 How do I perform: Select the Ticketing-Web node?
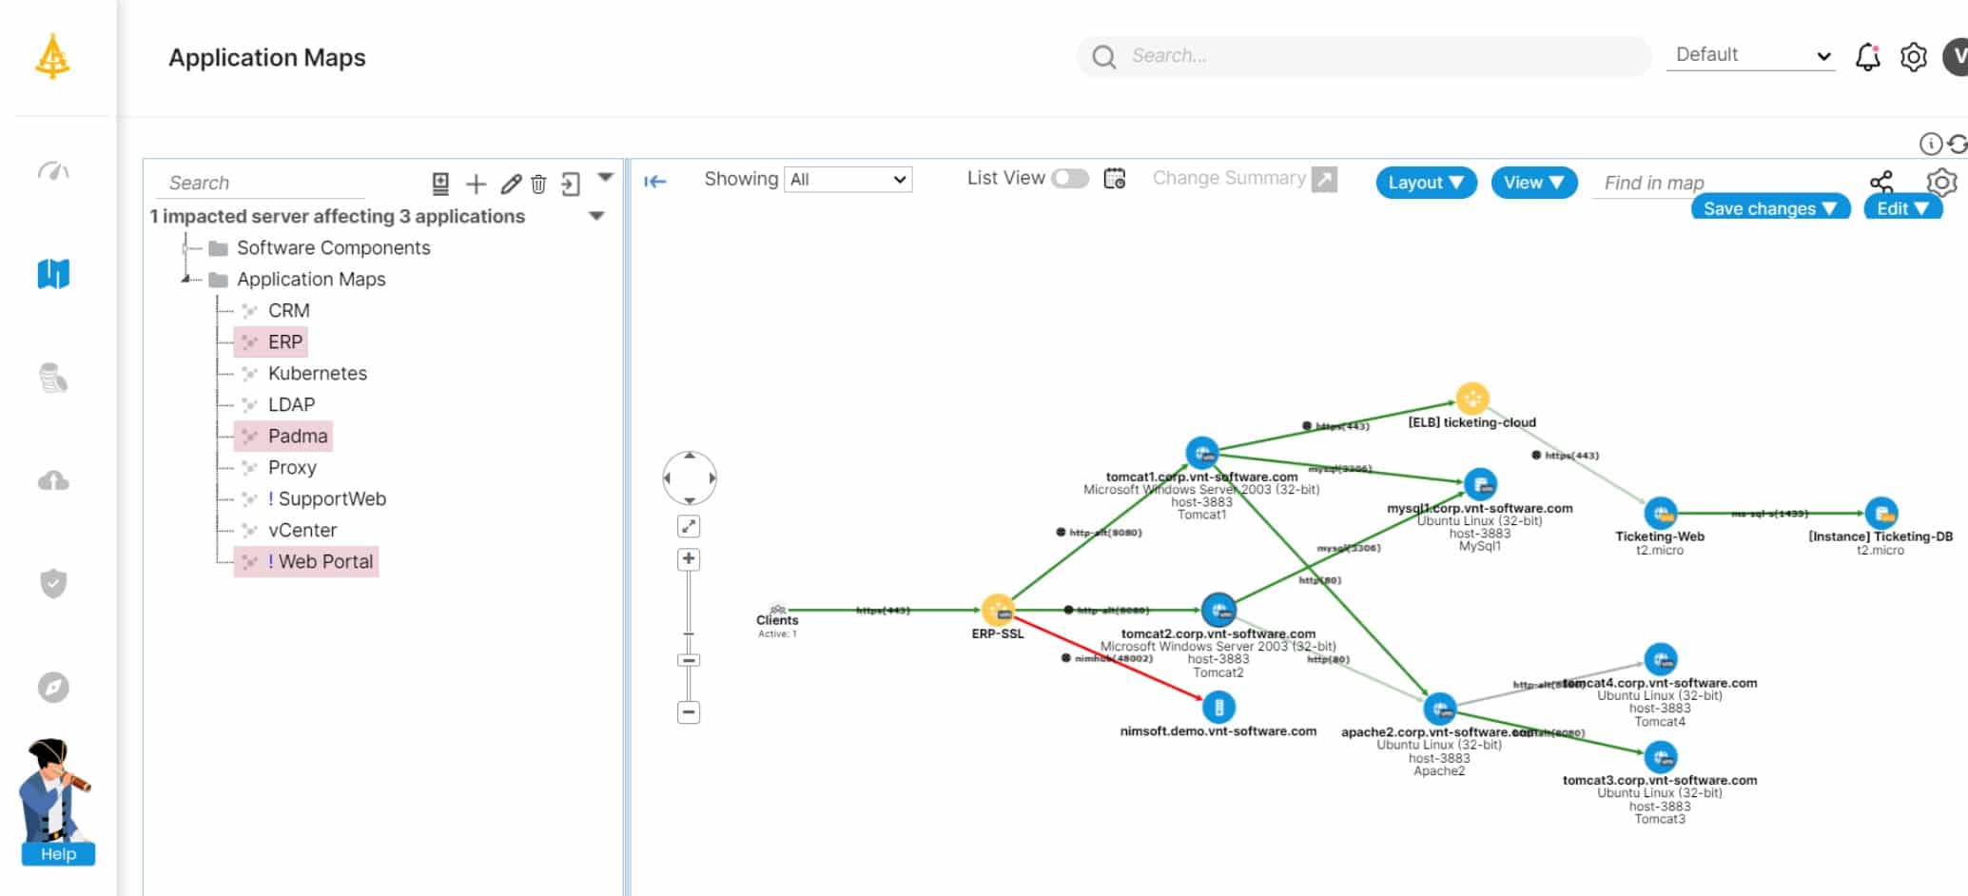1660,514
